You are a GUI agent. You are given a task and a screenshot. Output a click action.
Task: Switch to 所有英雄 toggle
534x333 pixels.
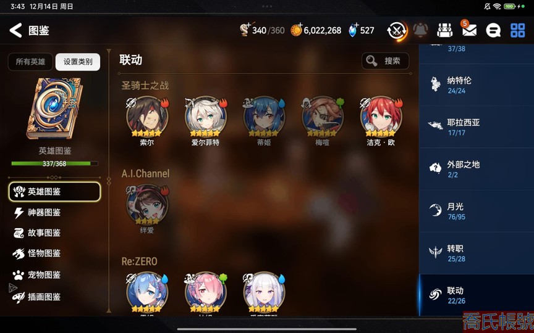pyautogui.click(x=30, y=62)
